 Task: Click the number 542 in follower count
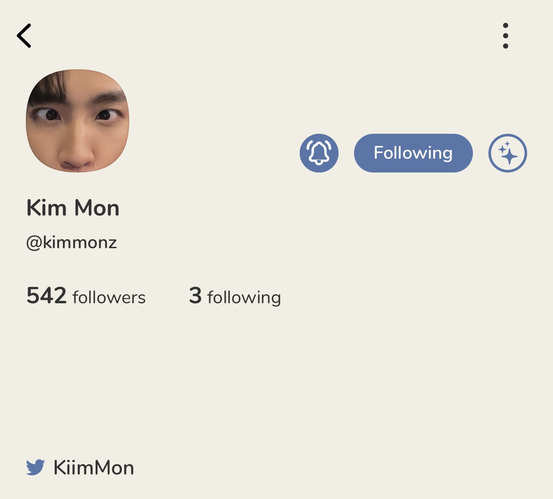click(47, 296)
